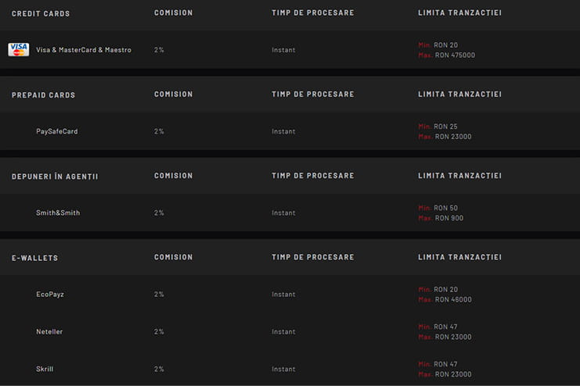The height and width of the screenshot is (386, 580).
Task: Choose PaySafeCard deposit option
Action: coord(57,131)
